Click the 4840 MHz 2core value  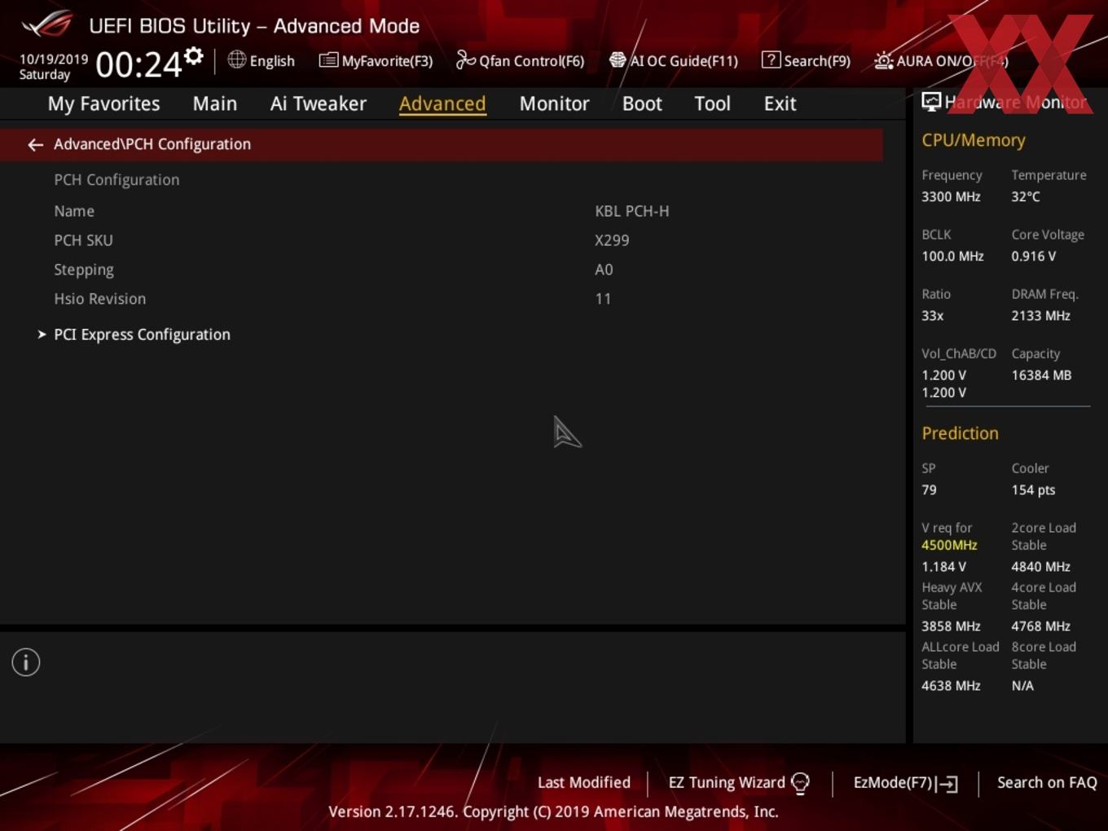[x=1041, y=567]
